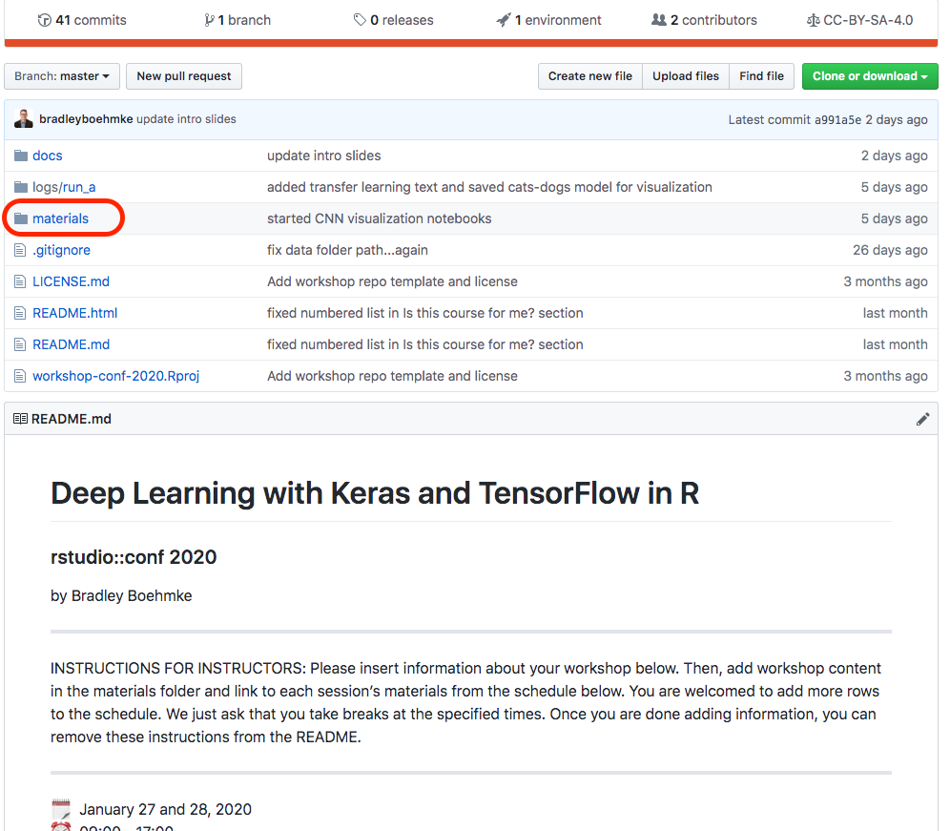Click the file icon beside workshop-conf-2020.Rproj
This screenshot has height=831, width=950.
(x=20, y=377)
